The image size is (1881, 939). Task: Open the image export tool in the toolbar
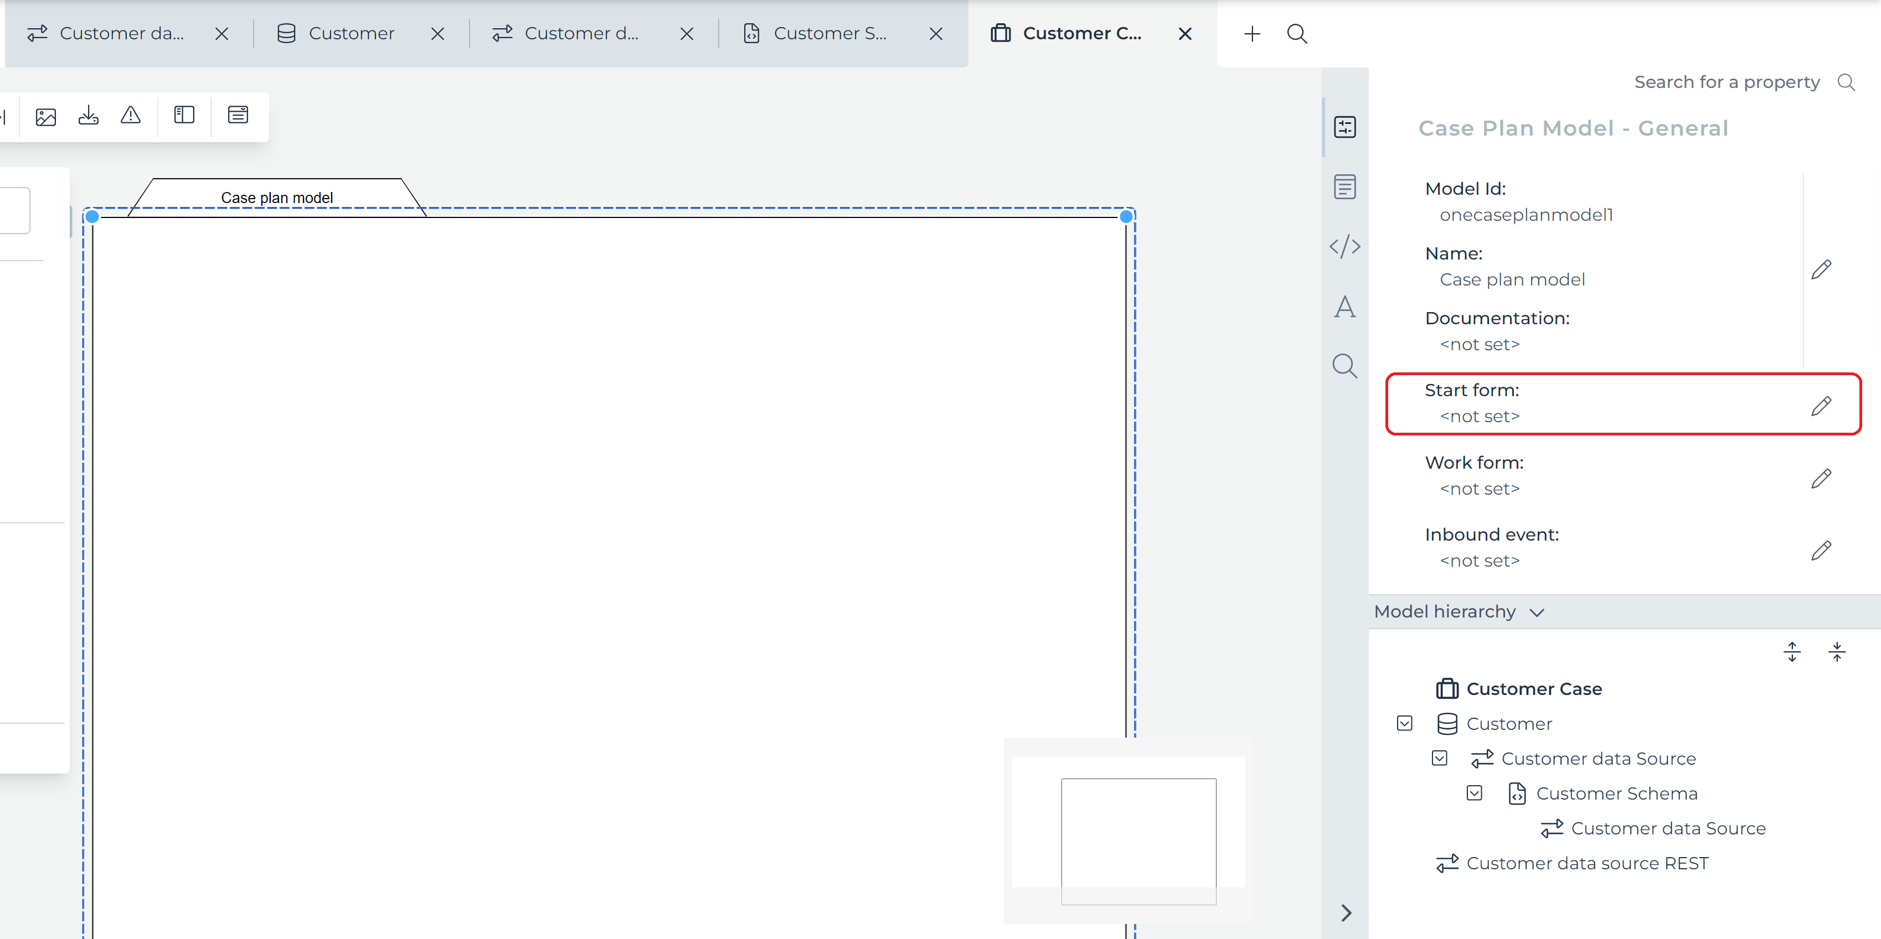click(x=44, y=115)
